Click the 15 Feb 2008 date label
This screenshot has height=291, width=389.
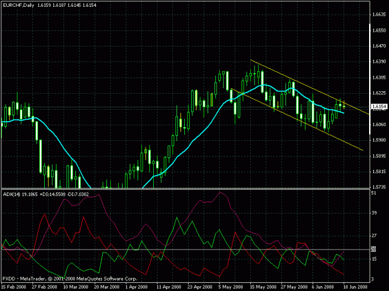14,287
